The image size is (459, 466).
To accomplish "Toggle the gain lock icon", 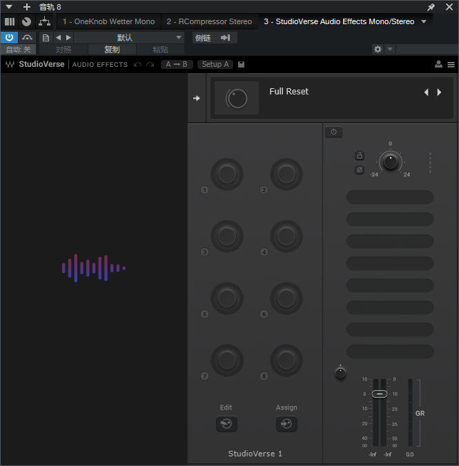I will pos(360,155).
